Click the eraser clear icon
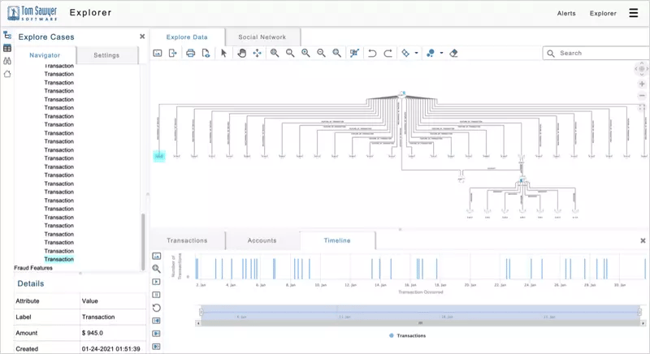The image size is (650, 354). coord(453,53)
